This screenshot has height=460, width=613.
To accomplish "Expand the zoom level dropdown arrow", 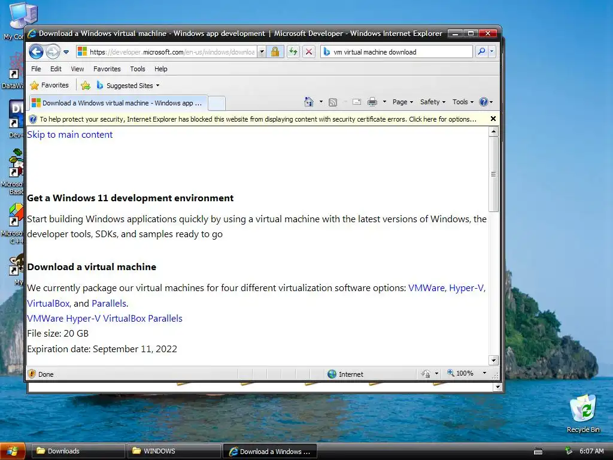I will click(484, 373).
